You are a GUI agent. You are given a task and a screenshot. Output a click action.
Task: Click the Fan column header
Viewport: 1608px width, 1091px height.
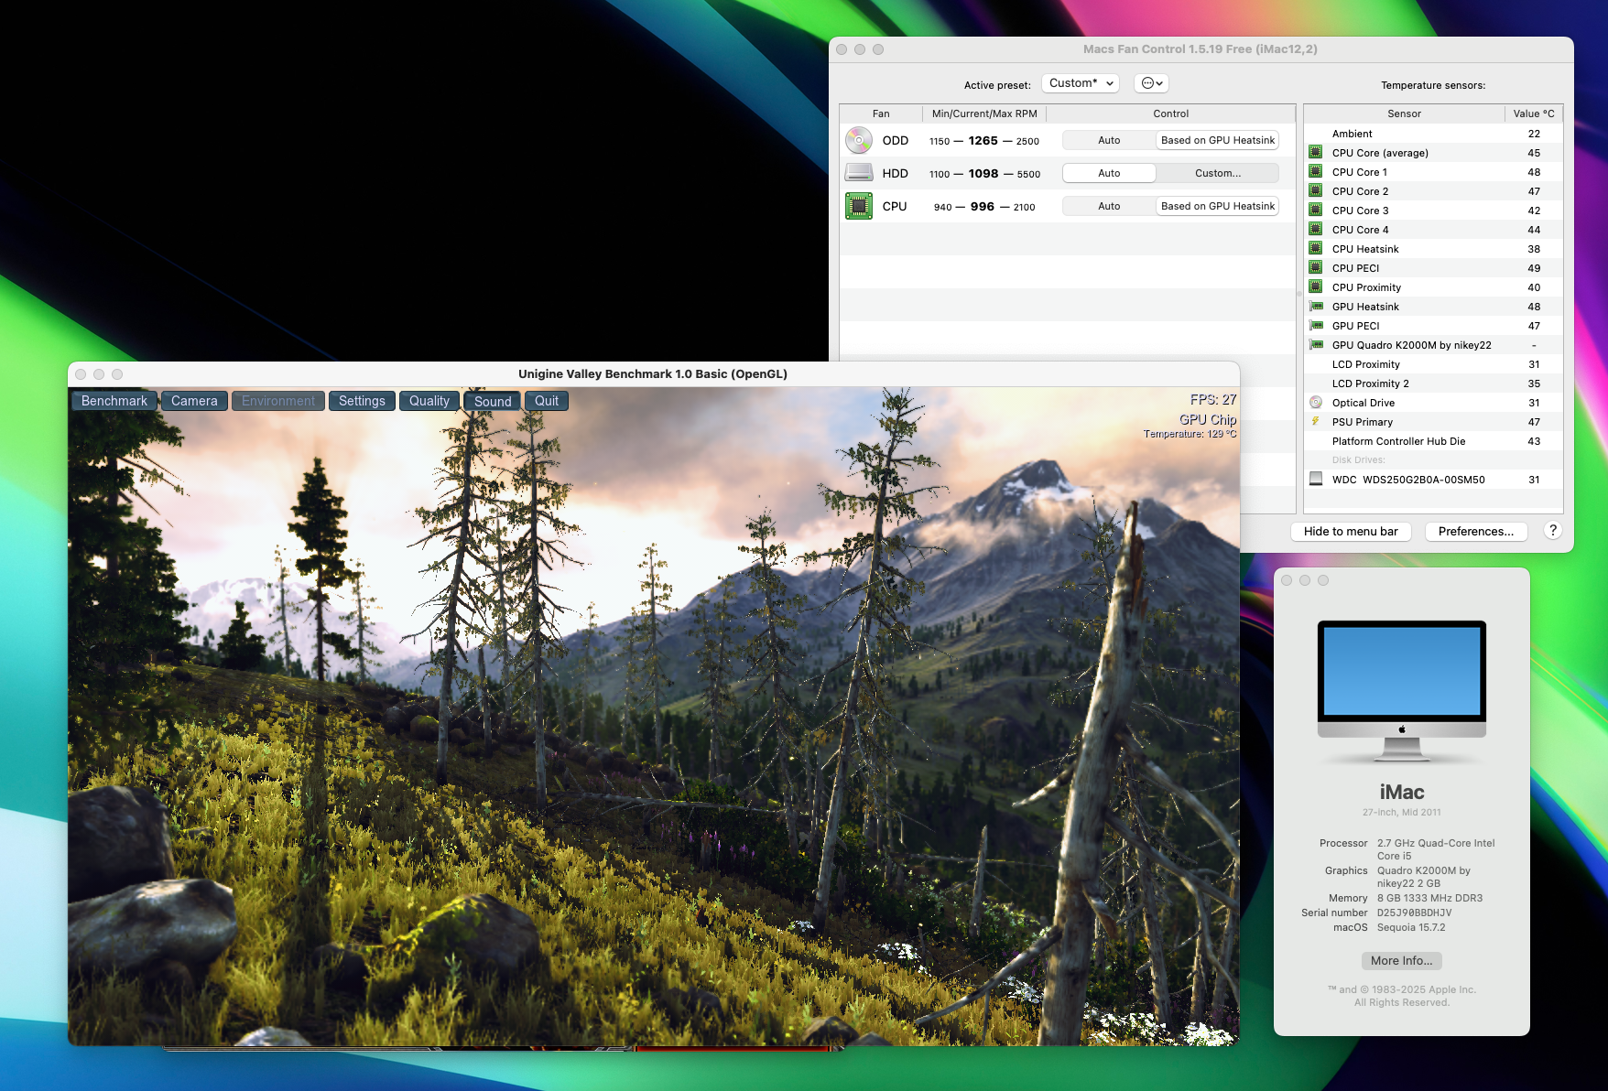click(881, 113)
